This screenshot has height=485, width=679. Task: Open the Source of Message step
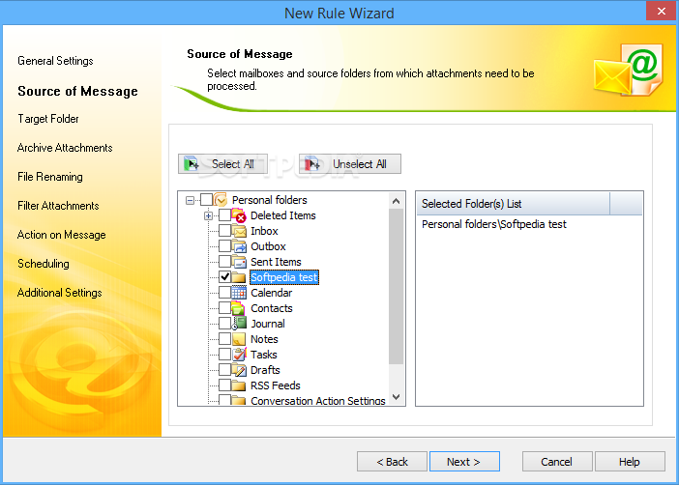(x=78, y=91)
